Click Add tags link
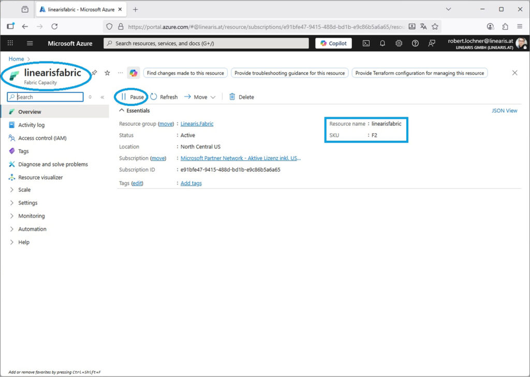This screenshot has width=530, height=377. click(x=191, y=183)
